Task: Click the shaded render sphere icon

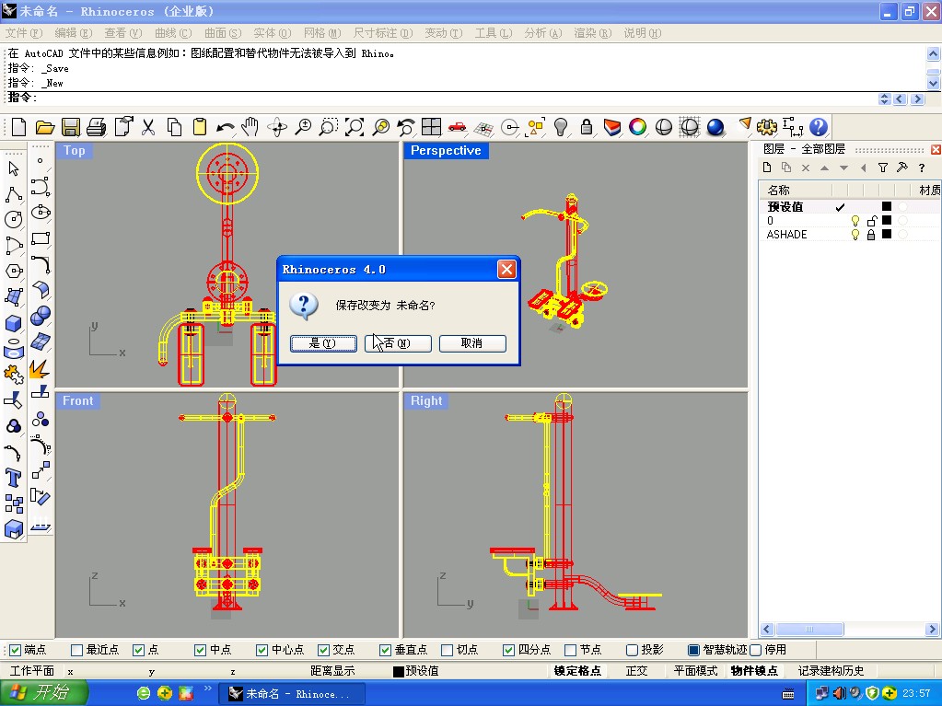Action: click(x=715, y=127)
